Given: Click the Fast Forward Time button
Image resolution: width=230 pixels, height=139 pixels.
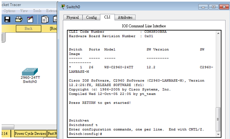Looking at the screenshot, I should tap(52, 133).
